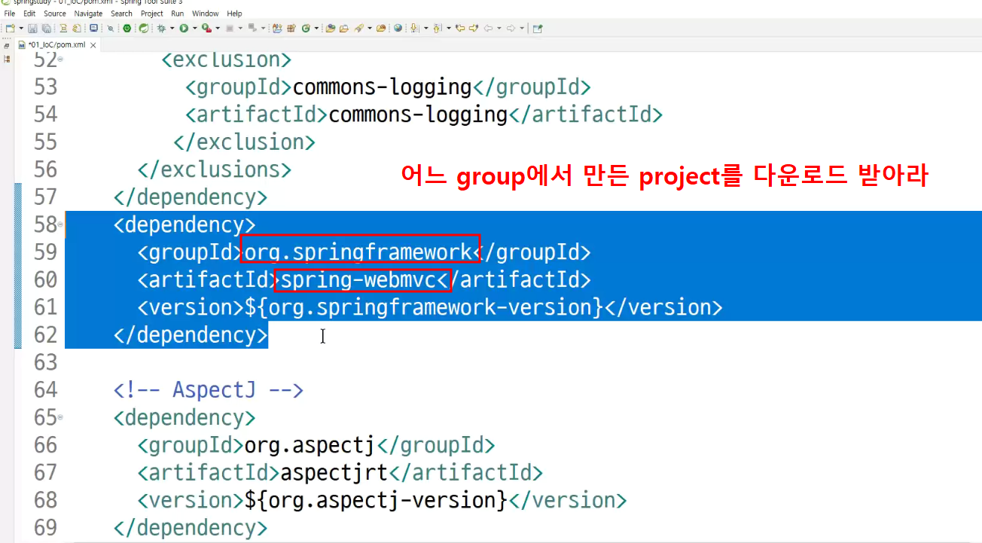Click 'commons-logging' inside the groupId tag
Viewport: 982px width, 543px height.
coord(383,87)
